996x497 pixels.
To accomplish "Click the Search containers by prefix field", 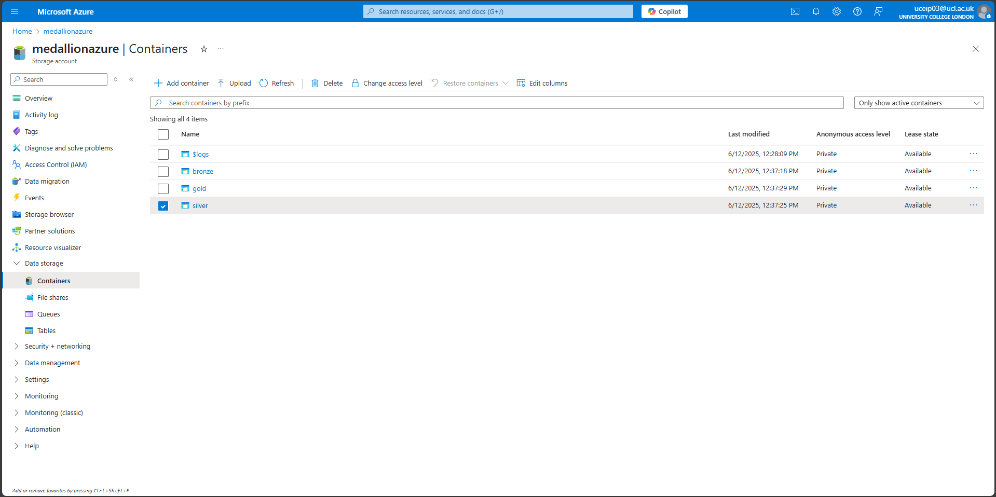I will [497, 103].
